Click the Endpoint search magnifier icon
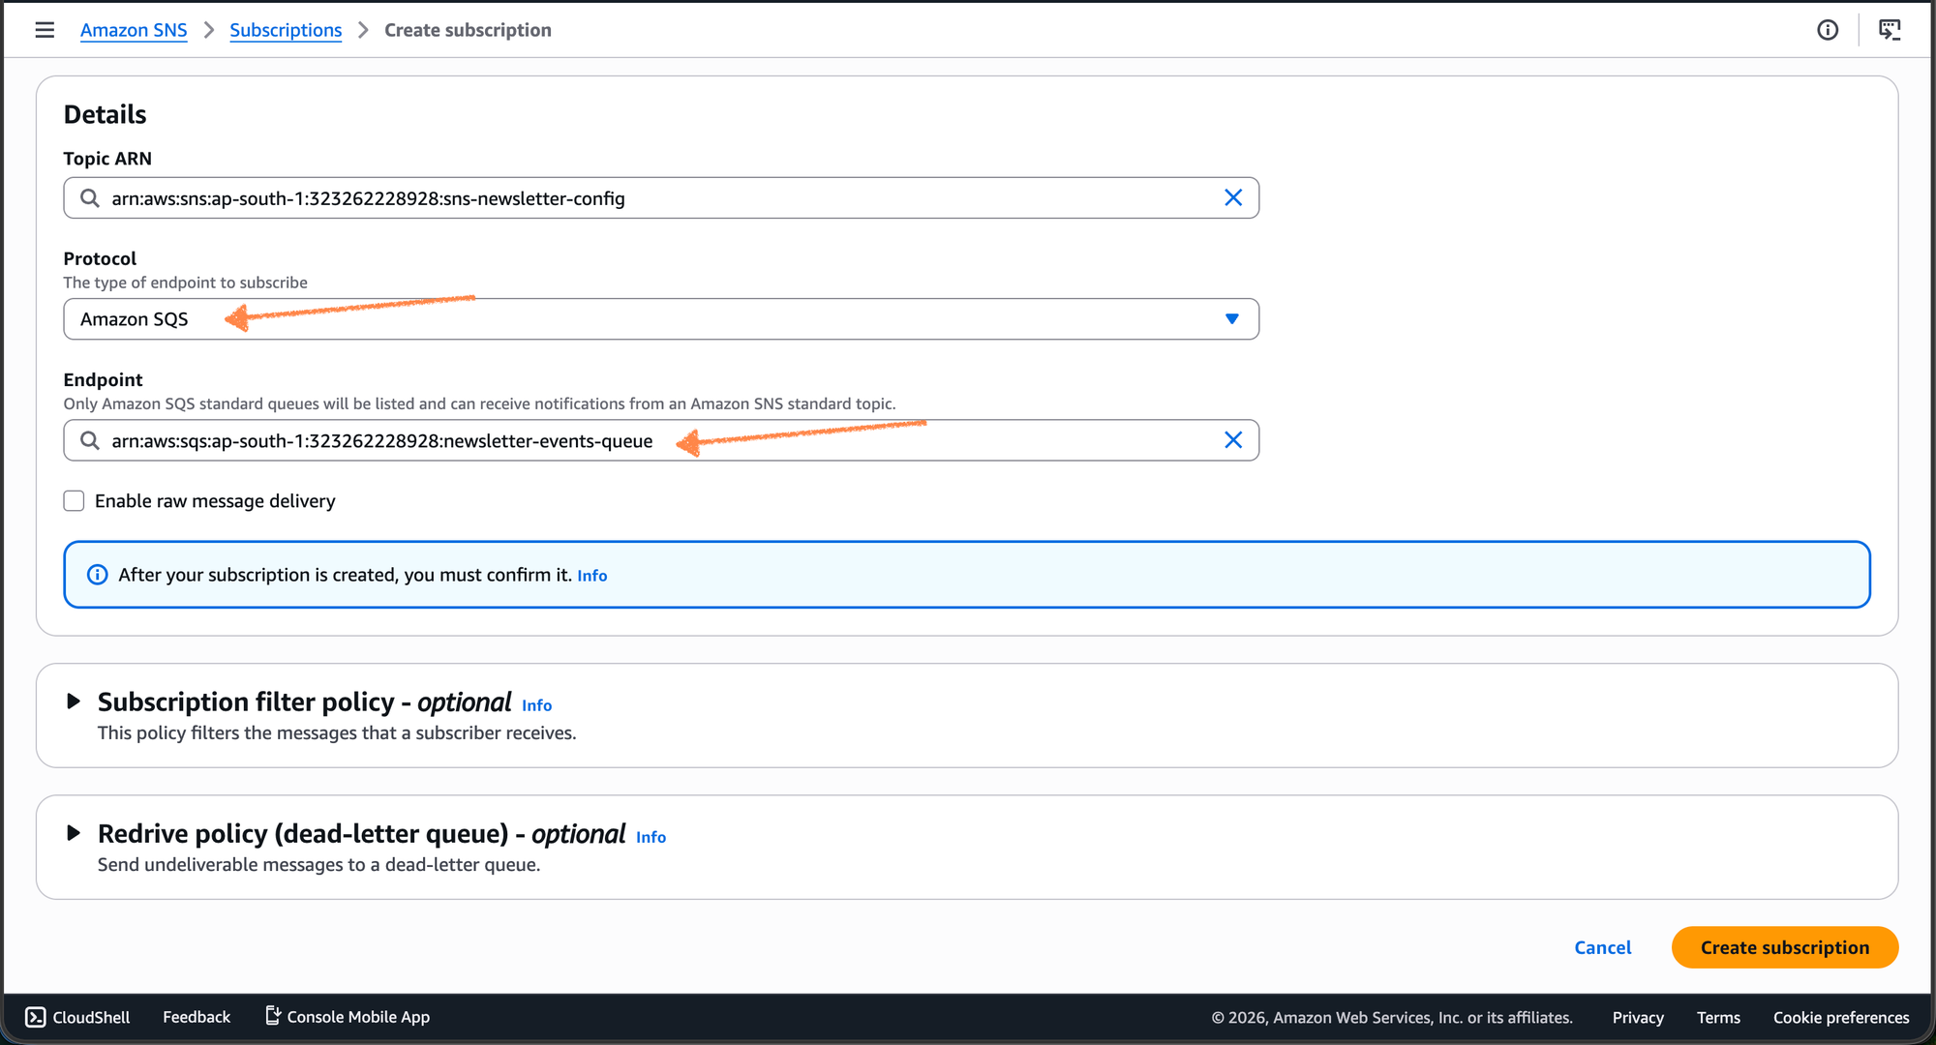This screenshot has height=1045, width=1936. point(90,440)
